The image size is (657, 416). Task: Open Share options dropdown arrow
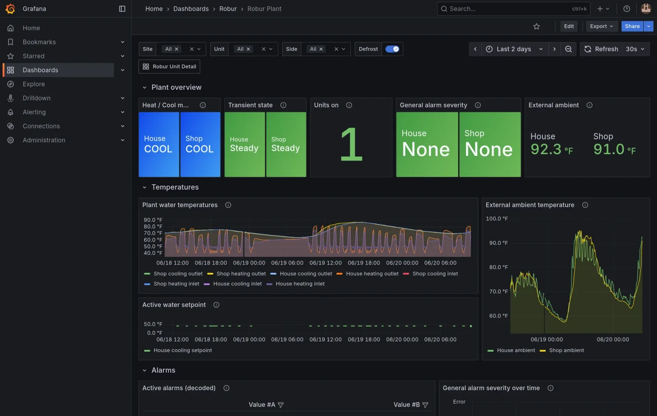(x=648, y=26)
